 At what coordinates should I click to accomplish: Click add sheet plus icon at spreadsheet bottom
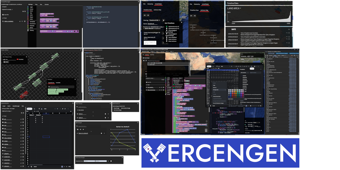pyautogui.click(x=28, y=167)
